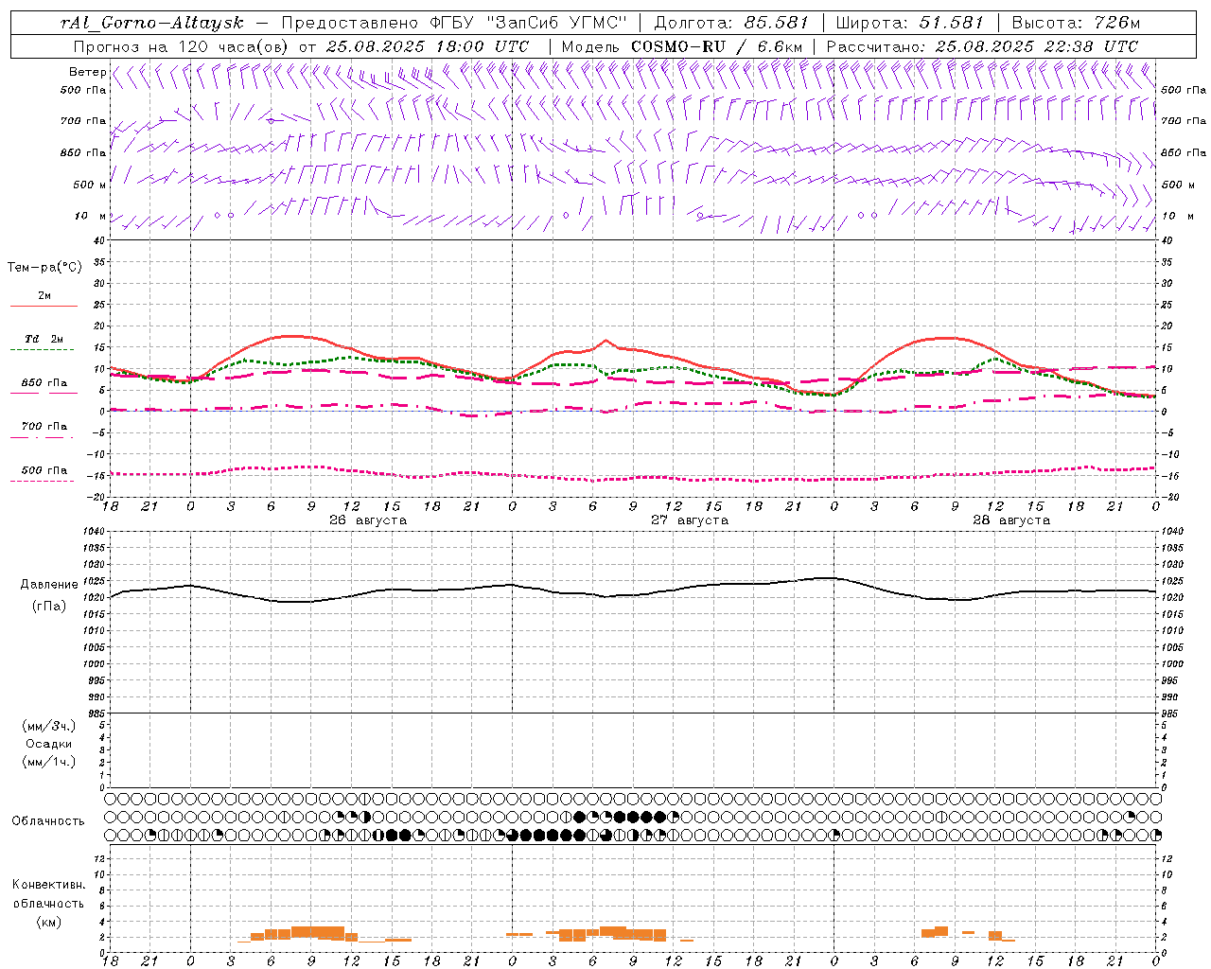Click the Конвективн. convective cloud label
The height and width of the screenshot is (969, 1211).
pyautogui.click(x=49, y=885)
